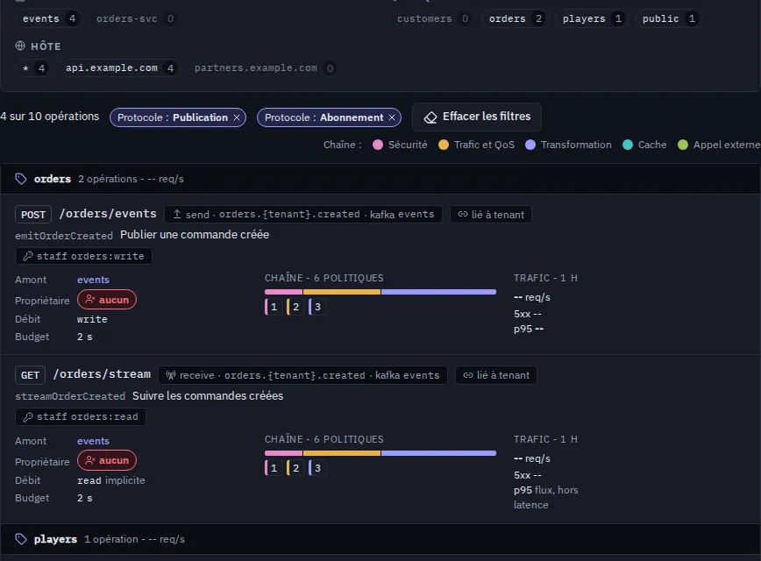761x561 pixels.
Task: Open the POST /orders/events operation
Action: pyautogui.click(x=108, y=214)
